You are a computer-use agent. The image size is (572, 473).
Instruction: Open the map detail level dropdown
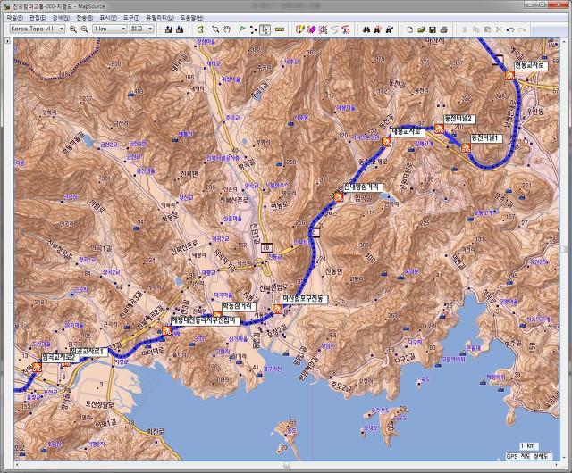click(x=141, y=29)
